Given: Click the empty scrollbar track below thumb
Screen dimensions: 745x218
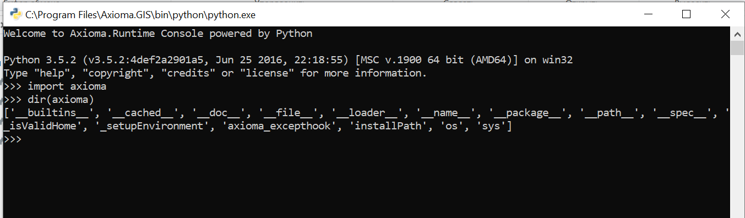Looking at the screenshot, I should [737, 137].
